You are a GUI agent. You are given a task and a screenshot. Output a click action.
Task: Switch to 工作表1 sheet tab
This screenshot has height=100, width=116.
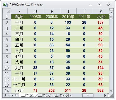(27, 95)
